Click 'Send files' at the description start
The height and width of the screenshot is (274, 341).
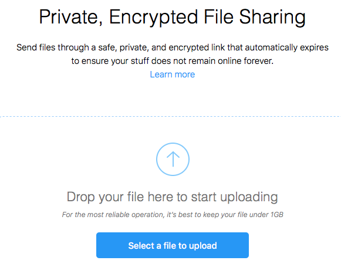click(36, 48)
